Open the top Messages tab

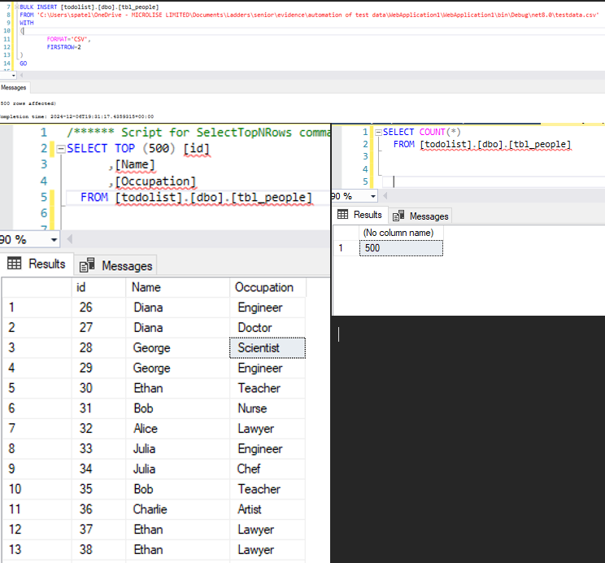click(14, 87)
